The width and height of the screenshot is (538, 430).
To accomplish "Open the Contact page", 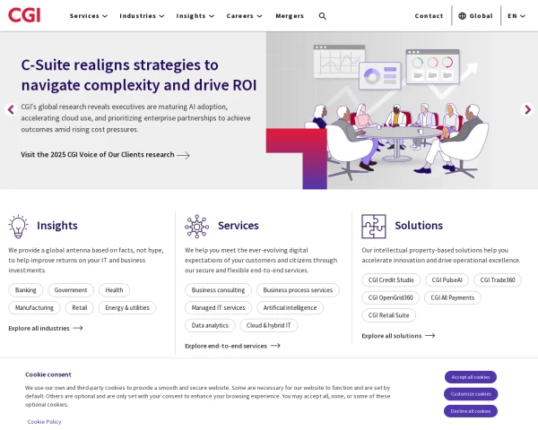I will point(429,16).
